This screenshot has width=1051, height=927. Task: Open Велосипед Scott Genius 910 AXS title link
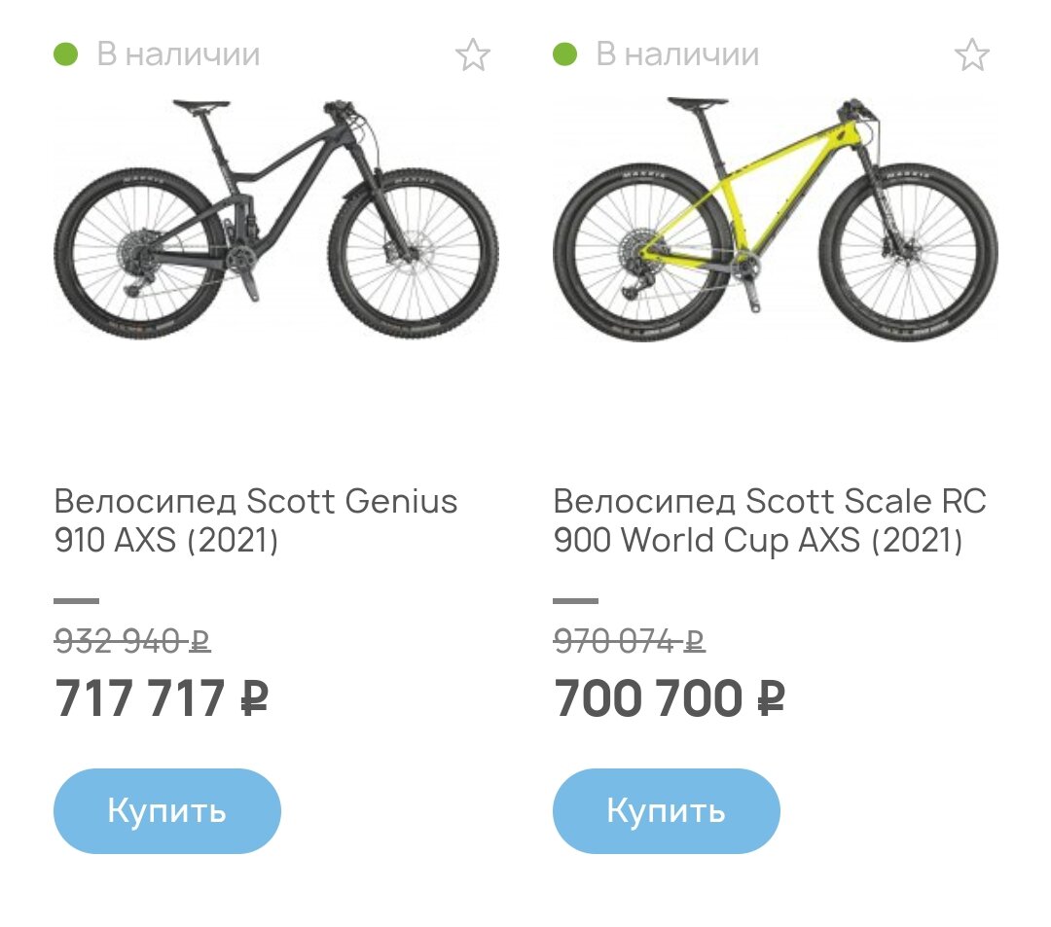(255, 520)
